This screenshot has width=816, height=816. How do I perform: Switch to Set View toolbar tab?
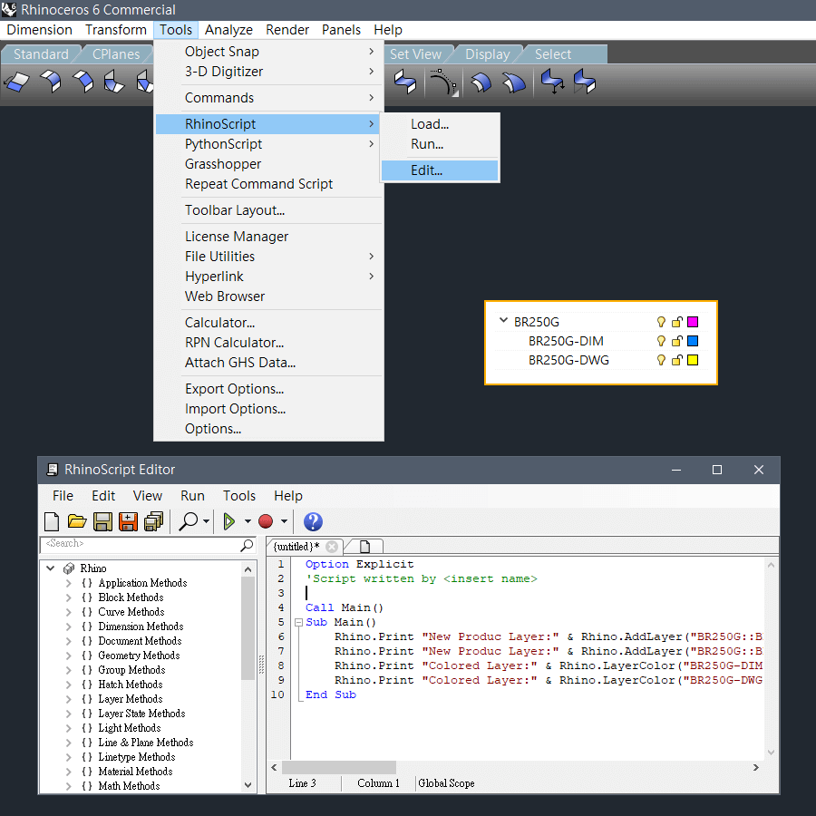click(415, 54)
